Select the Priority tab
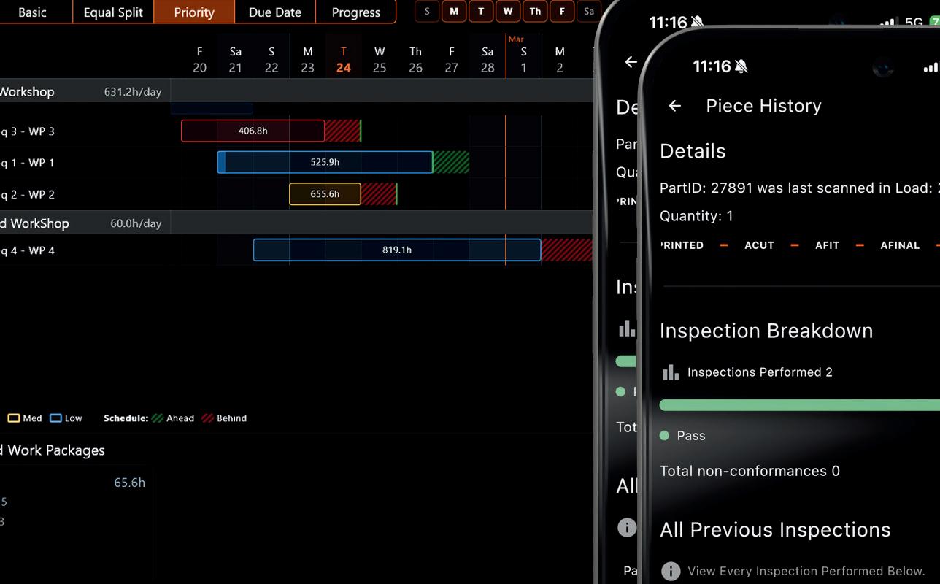The height and width of the screenshot is (584, 940). tap(194, 12)
